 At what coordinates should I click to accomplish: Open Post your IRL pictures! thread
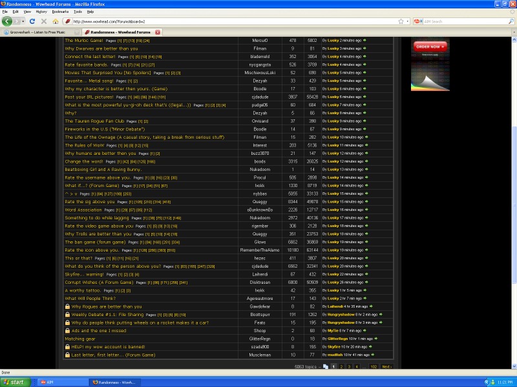click(89, 97)
